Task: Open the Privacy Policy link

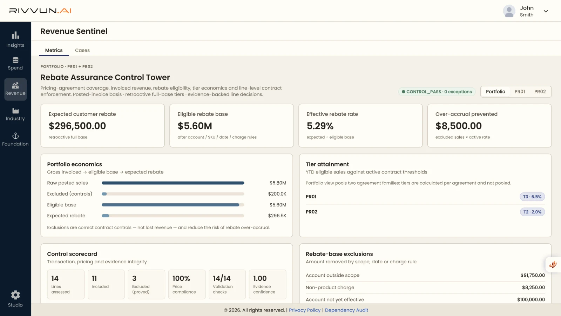Action: click(x=305, y=310)
